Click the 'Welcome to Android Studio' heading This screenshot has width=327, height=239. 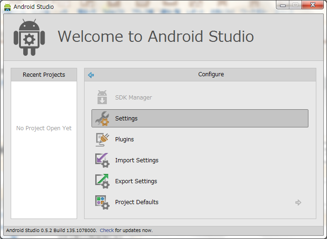(x=156, y=37)
